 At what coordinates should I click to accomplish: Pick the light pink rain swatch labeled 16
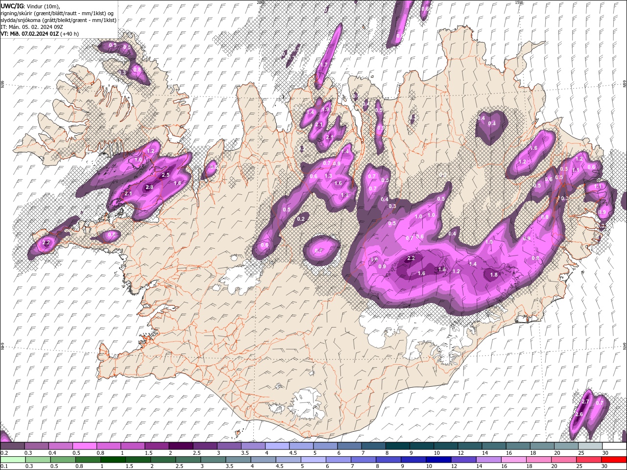[x=514, y=460]
